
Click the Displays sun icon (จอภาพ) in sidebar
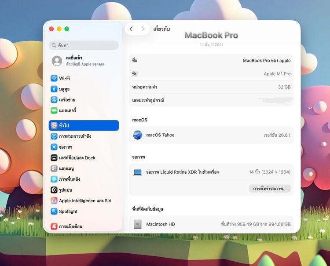(x=54, y=147)
